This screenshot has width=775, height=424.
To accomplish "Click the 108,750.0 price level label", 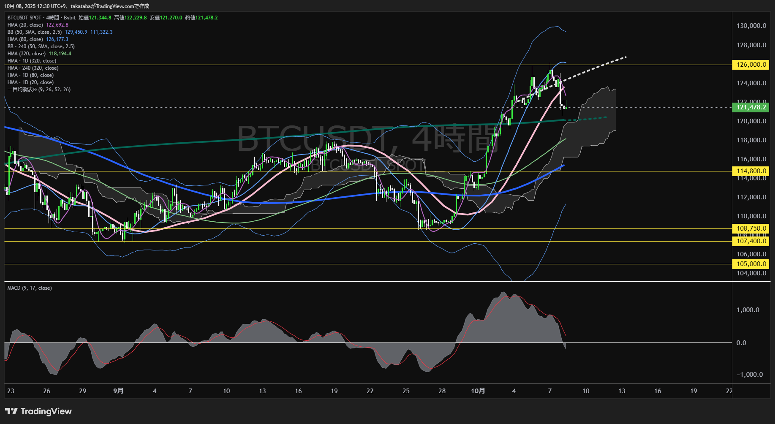I will tap(751, 228).
